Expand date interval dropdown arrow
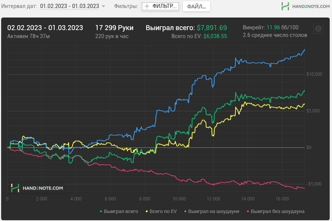Screen dimensions: 332x221 click(103, 6)
